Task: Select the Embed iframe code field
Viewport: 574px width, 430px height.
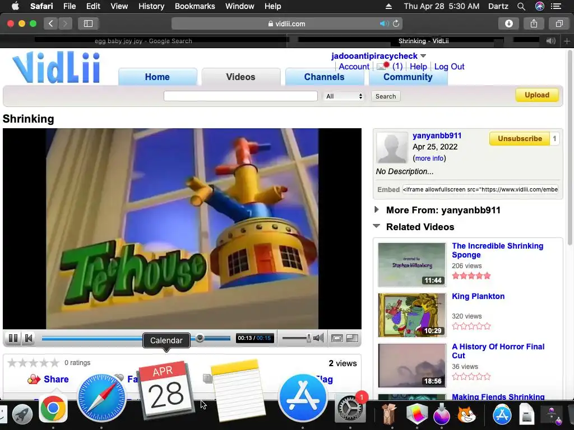Action: [x=480, y=189]
